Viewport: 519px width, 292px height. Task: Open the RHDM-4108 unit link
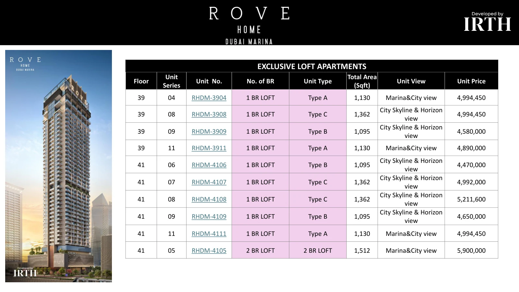pos(209,199)
